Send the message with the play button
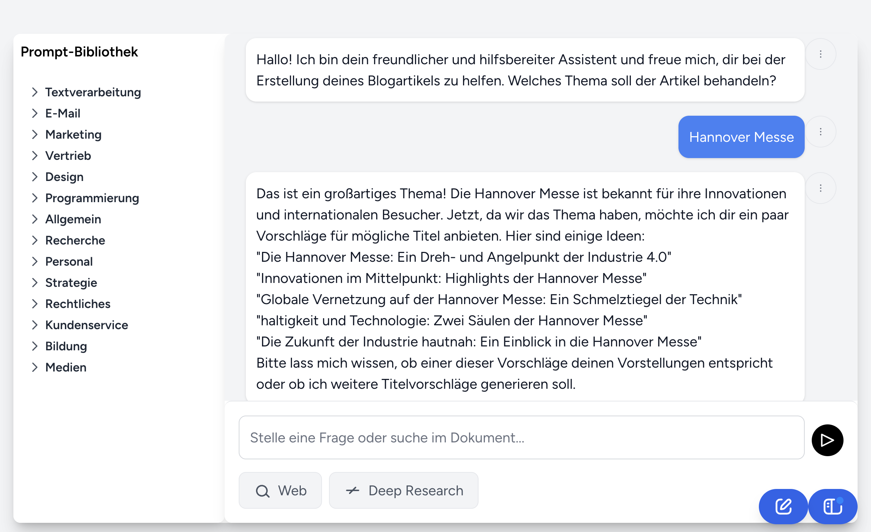Image resolution: width=871 pixels, height=532 pixels. tap(827, 440)
